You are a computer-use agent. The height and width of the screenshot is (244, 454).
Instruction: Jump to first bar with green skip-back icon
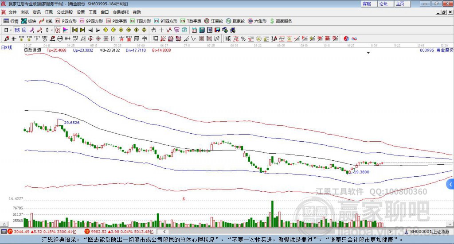[75, 30]
